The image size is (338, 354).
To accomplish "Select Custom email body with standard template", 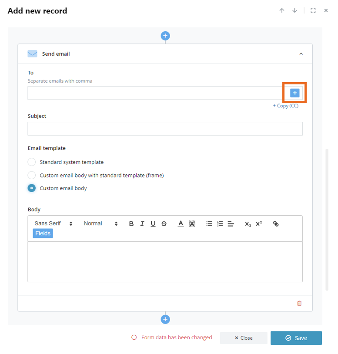I will (31, 175).
